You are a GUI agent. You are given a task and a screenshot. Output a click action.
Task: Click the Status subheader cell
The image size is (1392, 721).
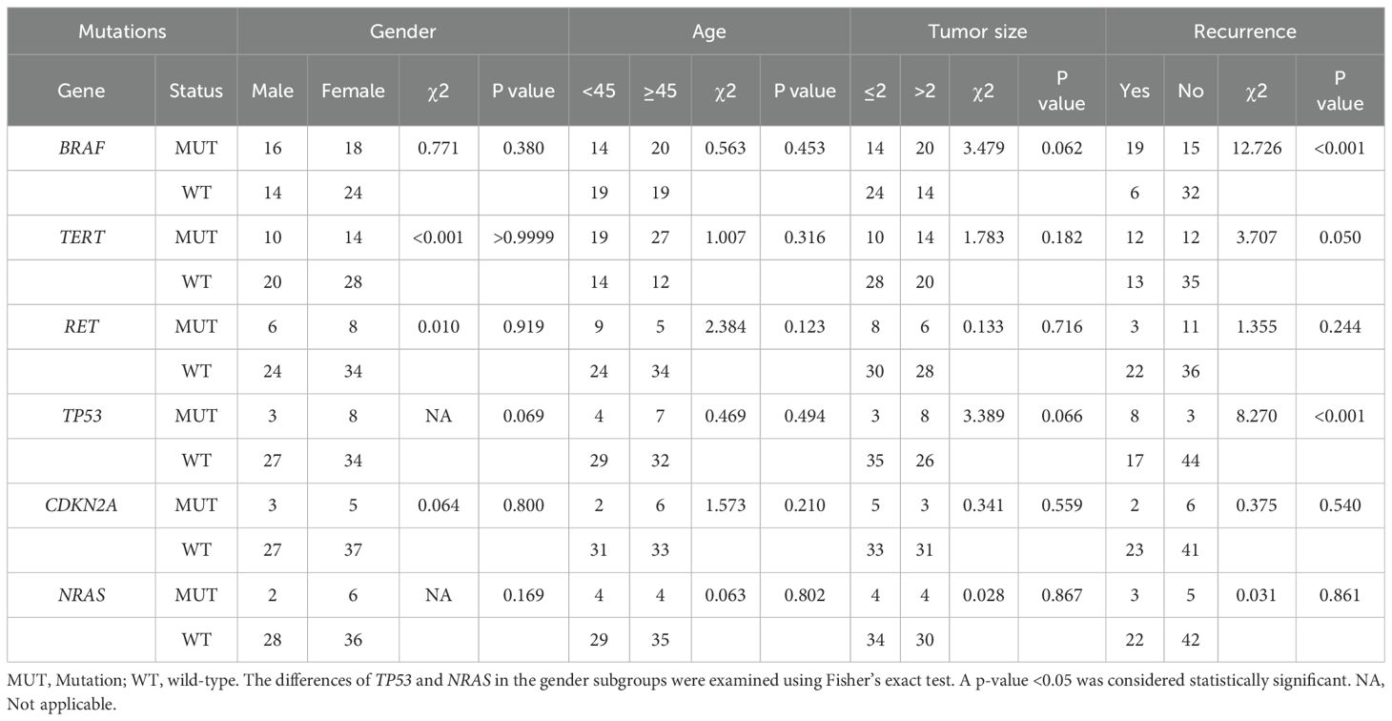195,91
